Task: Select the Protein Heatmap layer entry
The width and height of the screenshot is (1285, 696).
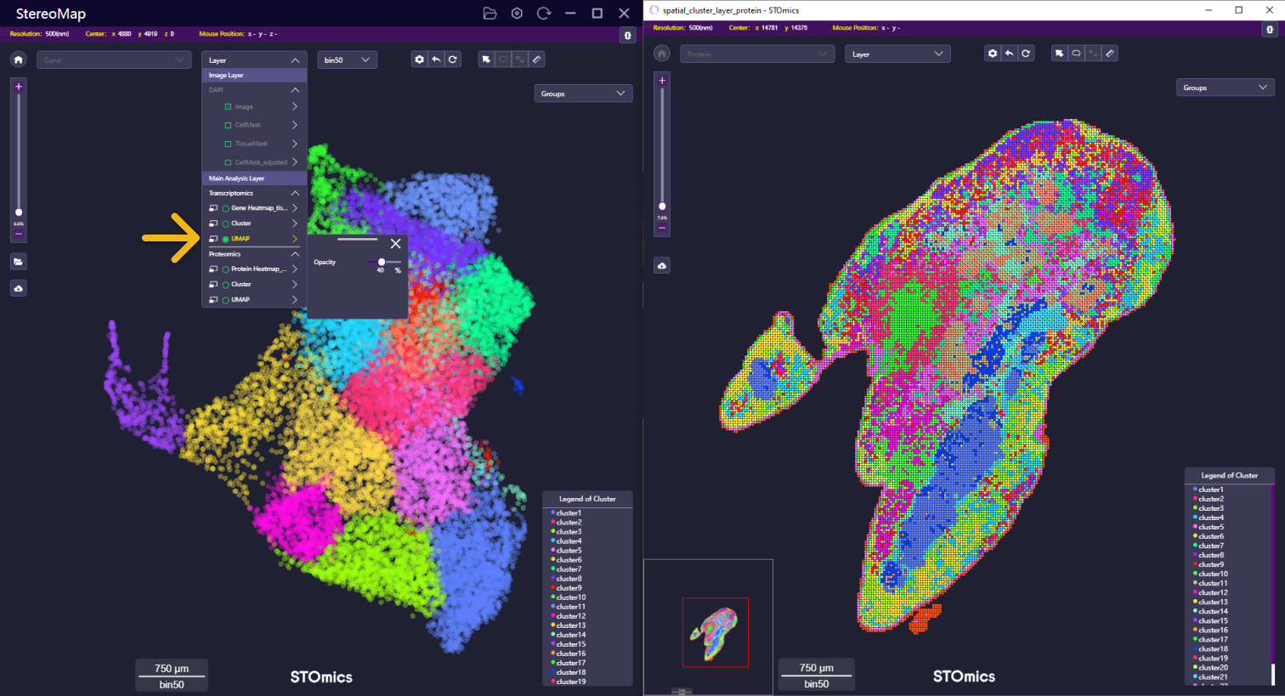Action: click(x=258, y=269)
